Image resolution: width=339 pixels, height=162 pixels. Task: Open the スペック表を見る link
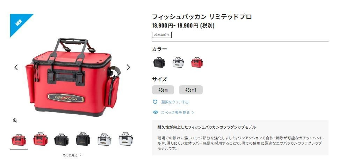click(175, 113)
